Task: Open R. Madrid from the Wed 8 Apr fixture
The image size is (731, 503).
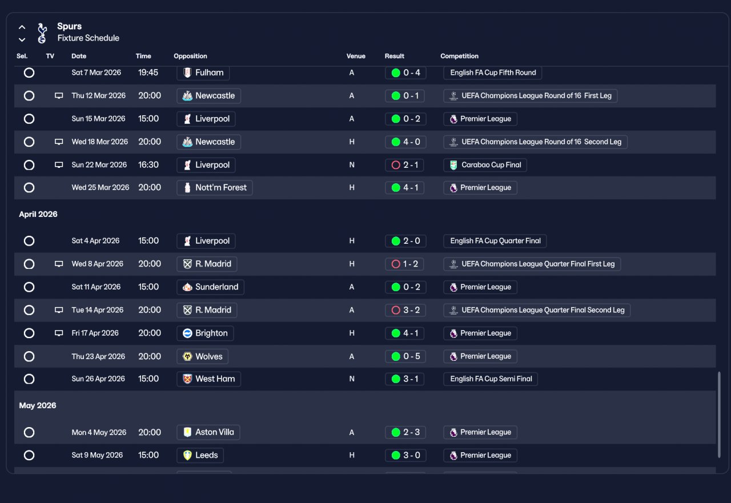Action: click(207, 264)
